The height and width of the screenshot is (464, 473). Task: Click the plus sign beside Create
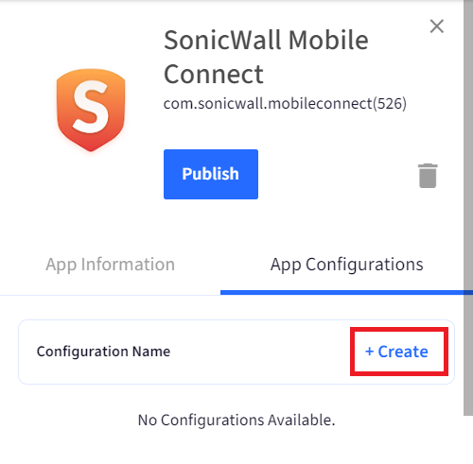click(369, 352)
